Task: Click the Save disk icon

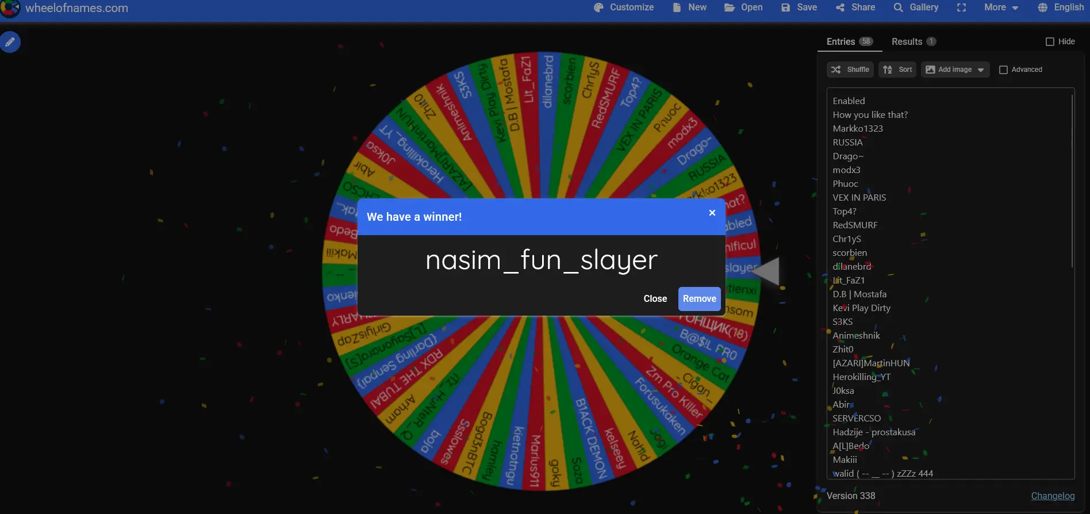Action: pos(785,7)
